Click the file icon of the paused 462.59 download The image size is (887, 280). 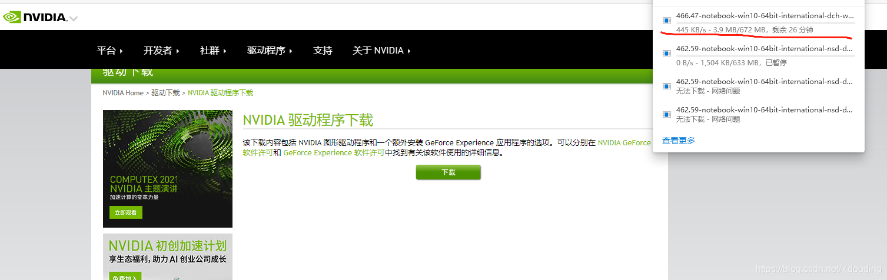tap(667, 53)
